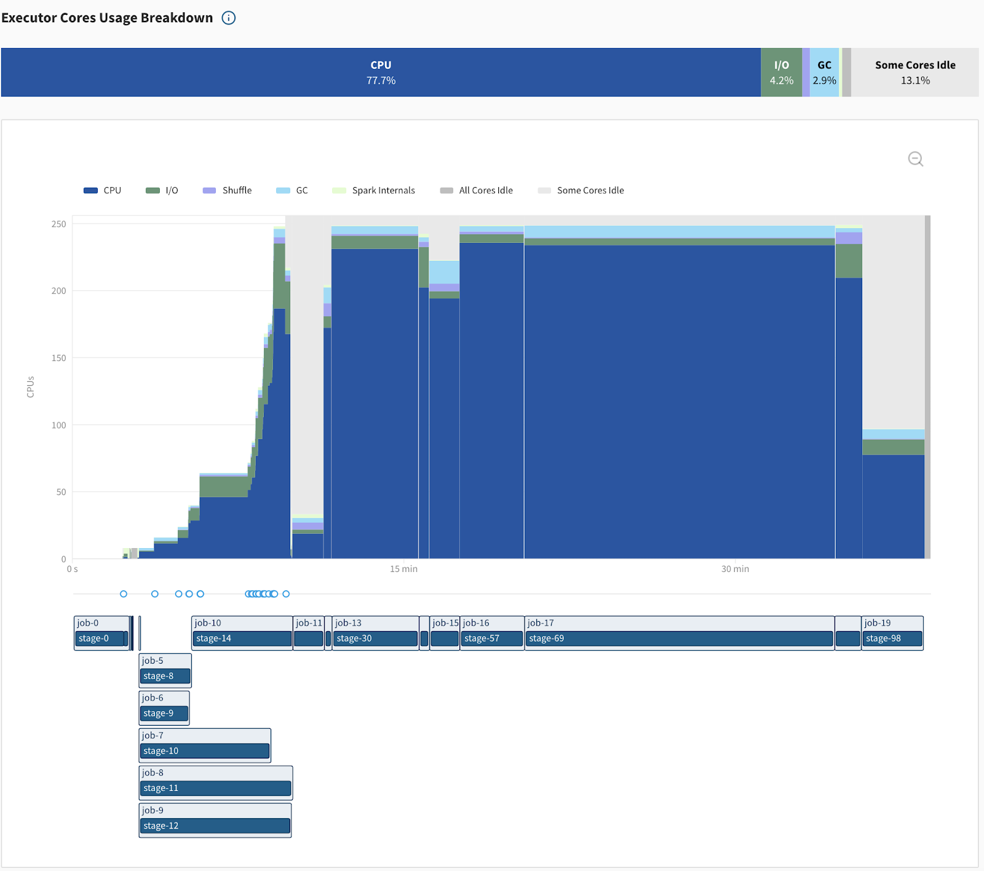Click the stage-98 bar in job-19
Viewport: 984px width, 871px height.
click(892, 638)
